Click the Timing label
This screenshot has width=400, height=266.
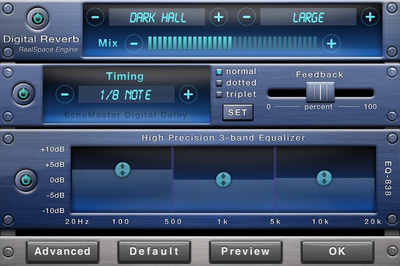pos(125,76)
